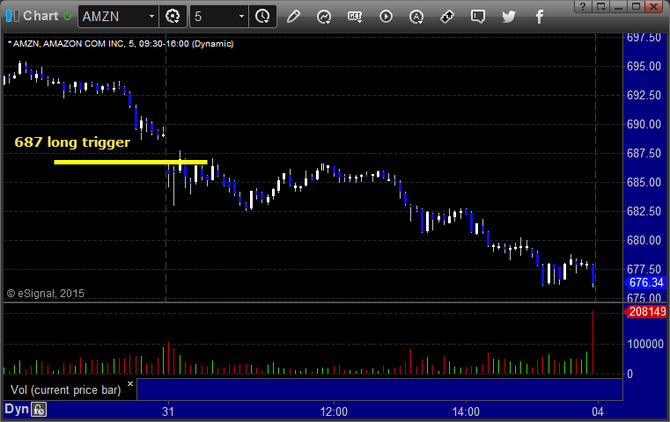Click the 680.00 price axis label
This screenshot has width=670, height=422.
[644, 241]
